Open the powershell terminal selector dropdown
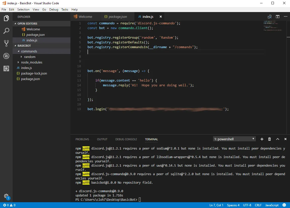290x208 pixels. (234, 139)
